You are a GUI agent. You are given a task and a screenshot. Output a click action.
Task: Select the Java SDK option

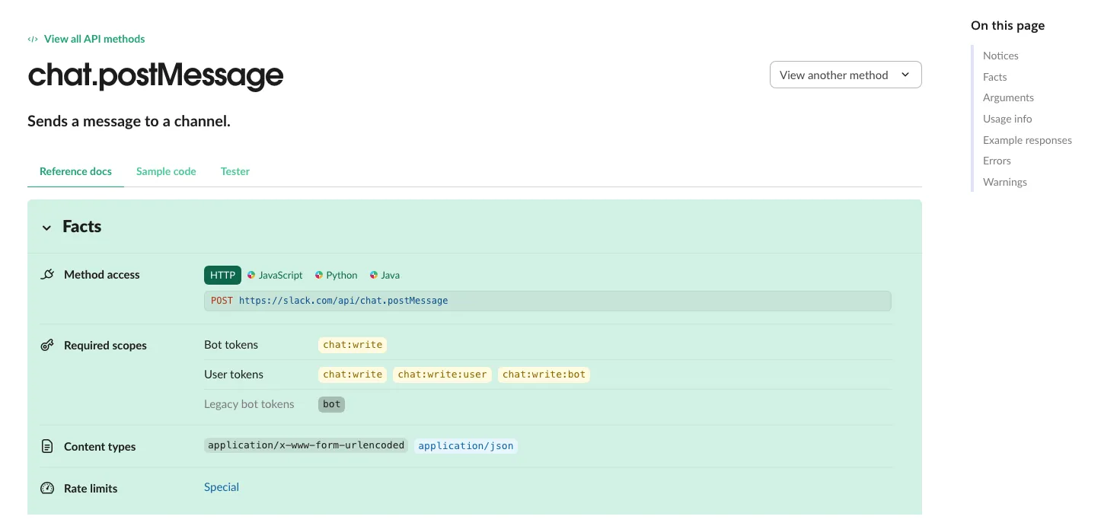[385, 275]
